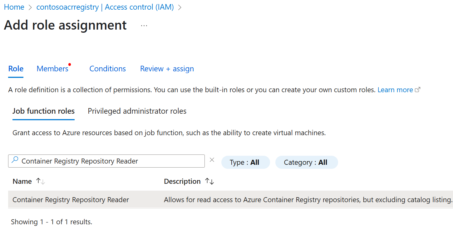453x228 pixels.
Task: Navigate to Home breadcrumb link
Action: (x=14, y=7)
